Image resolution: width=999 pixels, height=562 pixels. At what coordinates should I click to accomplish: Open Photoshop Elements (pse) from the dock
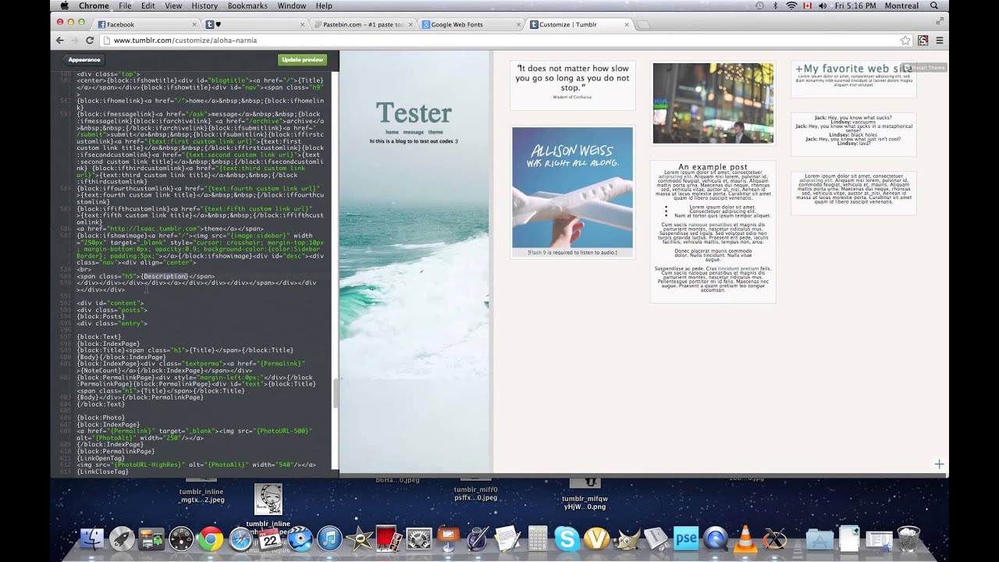coord(685,539)
